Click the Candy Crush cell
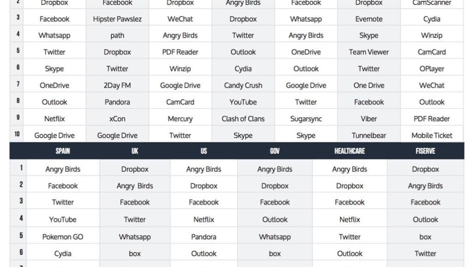475x267 pixels. coord(243,85)
